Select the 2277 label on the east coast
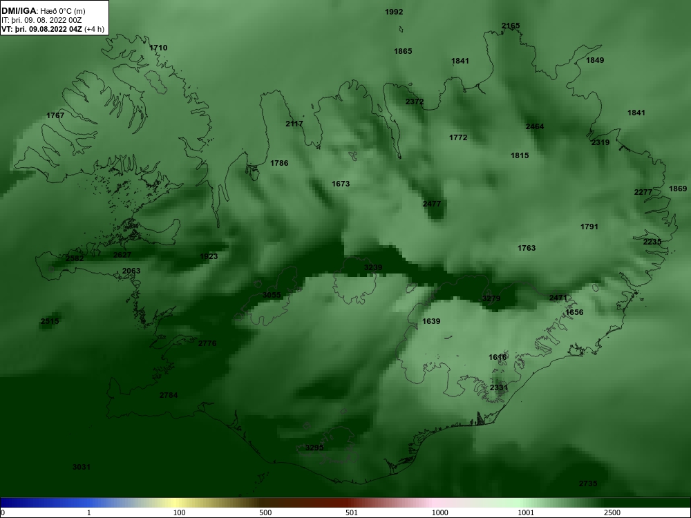The width and height of the screenshot is (691, 518). (x=643, y=192)
